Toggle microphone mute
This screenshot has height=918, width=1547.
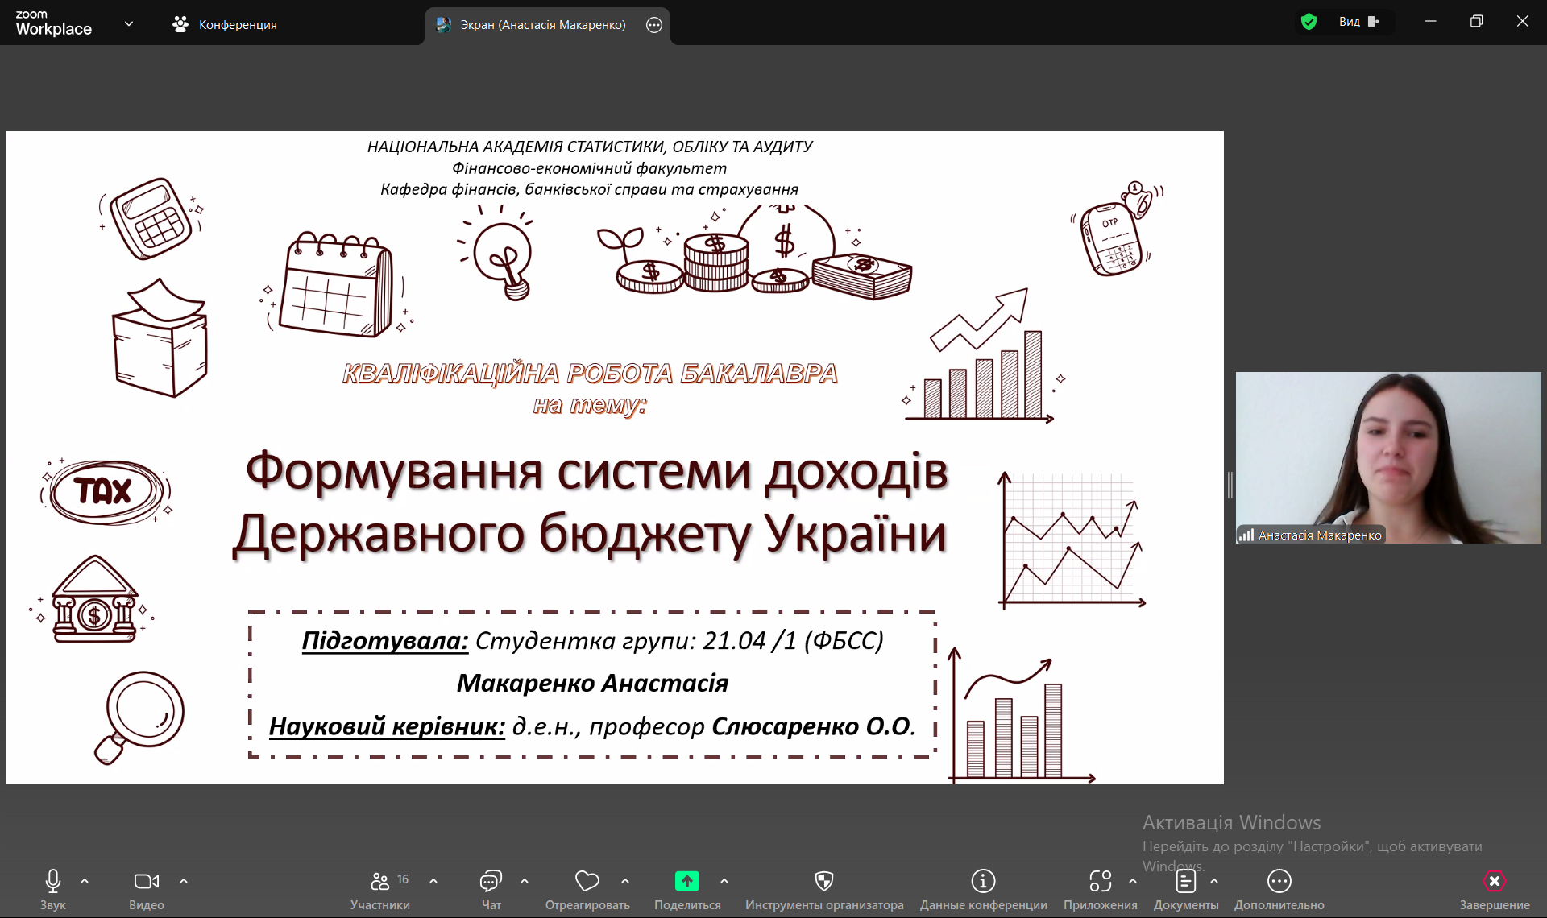pyautogui.click(x=53, y=881)
